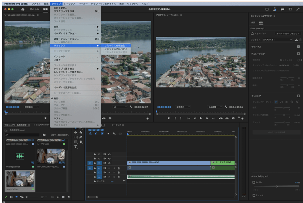
Task: Open the プリセット dropdown
Action: click(278, 40)
